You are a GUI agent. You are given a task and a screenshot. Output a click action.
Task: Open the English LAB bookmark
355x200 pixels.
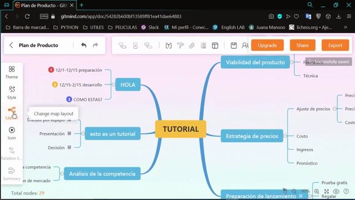tap(229, 27)
